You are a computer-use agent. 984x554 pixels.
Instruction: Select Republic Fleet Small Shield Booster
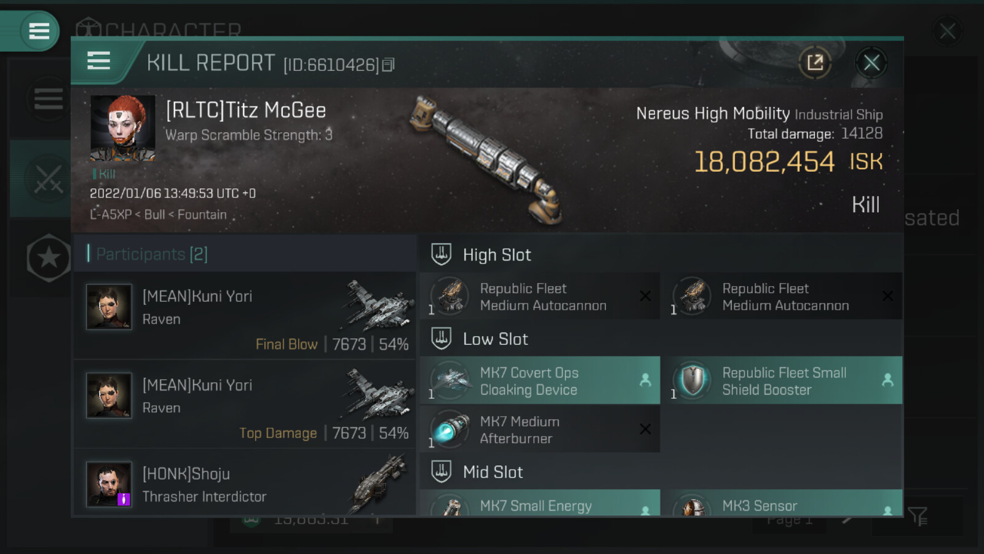[x=785, y=380]
